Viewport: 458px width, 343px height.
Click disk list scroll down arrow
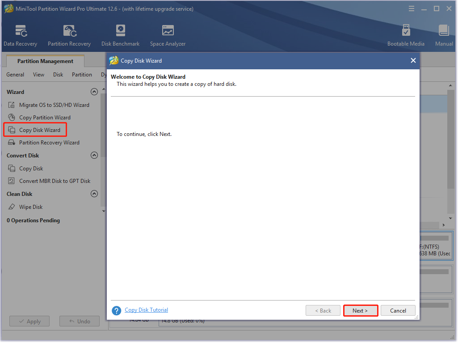tap(450, 218)
